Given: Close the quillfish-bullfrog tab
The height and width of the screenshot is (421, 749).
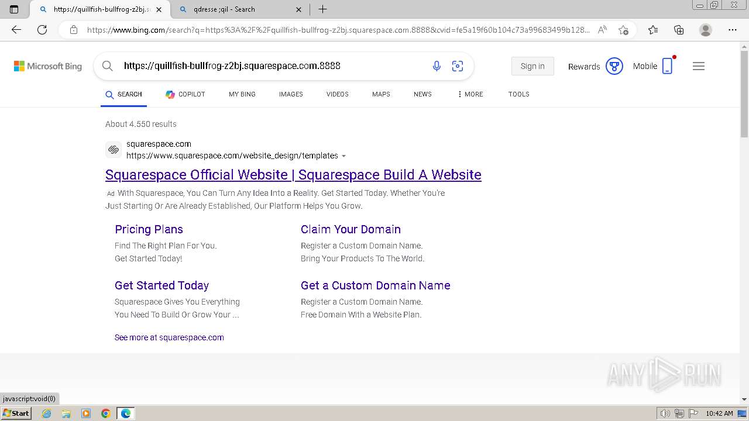Looking at the screenshot, I should pyautogui.click(x=159, y=9).
